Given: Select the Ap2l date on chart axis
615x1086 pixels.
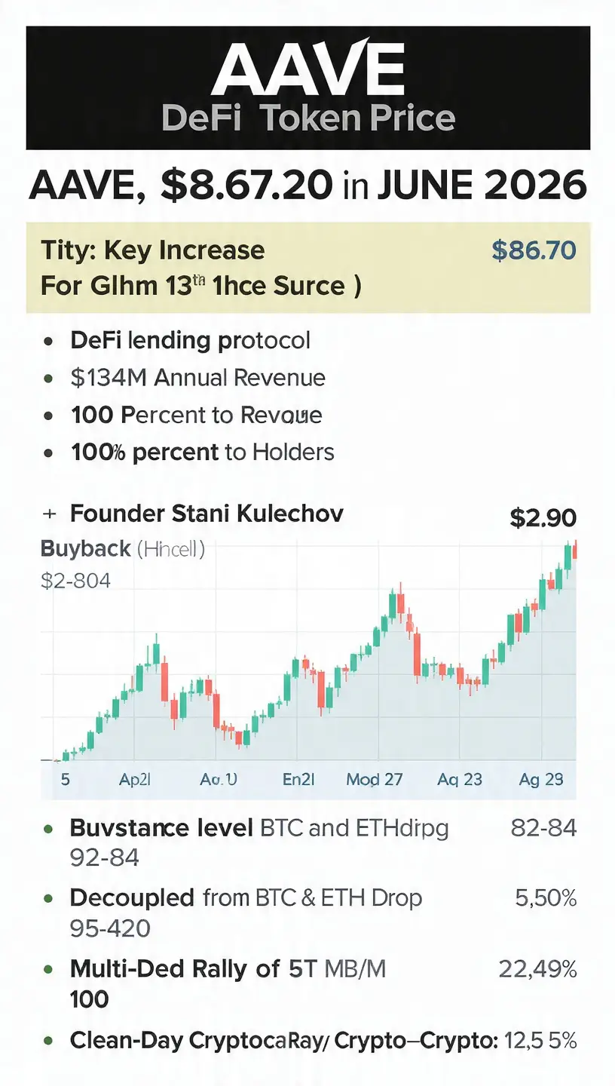Looking at the screenshot, I should point(135,779).
